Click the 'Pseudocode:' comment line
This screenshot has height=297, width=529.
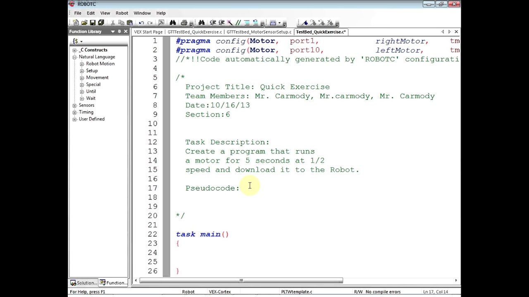tap(212, 188)
